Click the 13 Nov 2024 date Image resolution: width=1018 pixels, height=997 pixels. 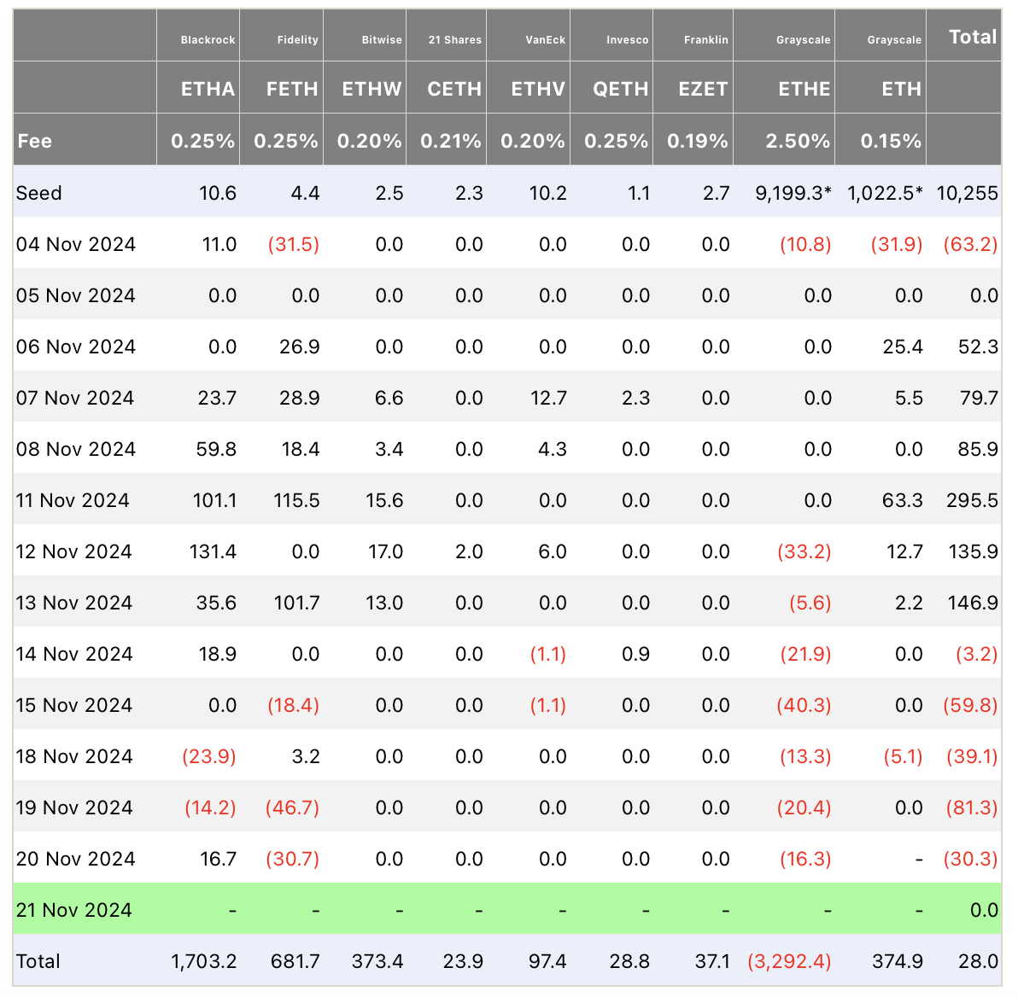click(x=74, y=603)
